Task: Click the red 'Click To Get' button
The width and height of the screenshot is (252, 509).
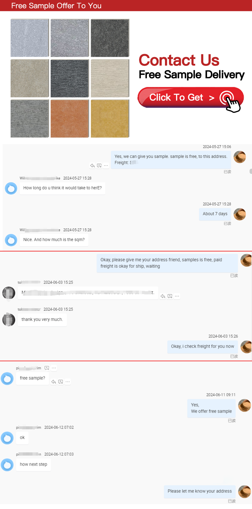Action: 191,98
